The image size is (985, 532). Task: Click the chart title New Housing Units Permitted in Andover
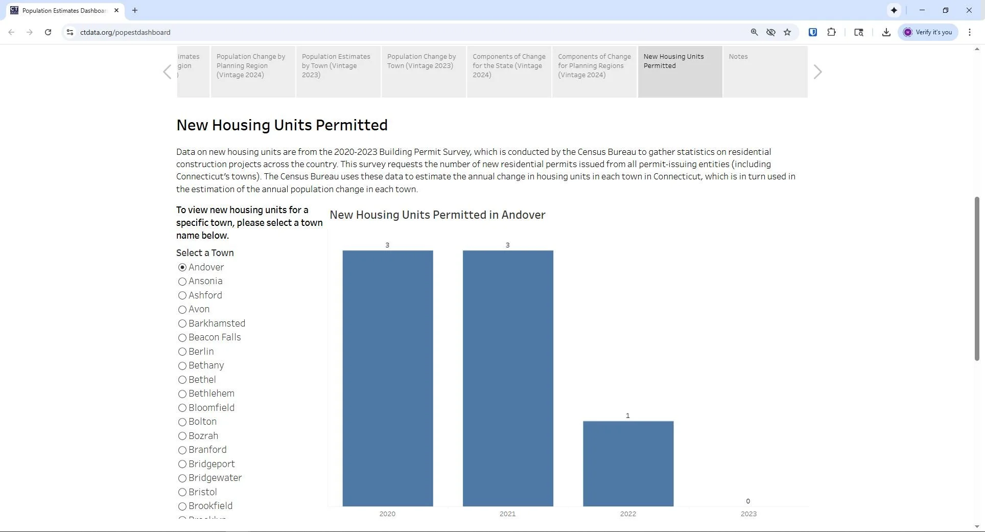point(437,215)
